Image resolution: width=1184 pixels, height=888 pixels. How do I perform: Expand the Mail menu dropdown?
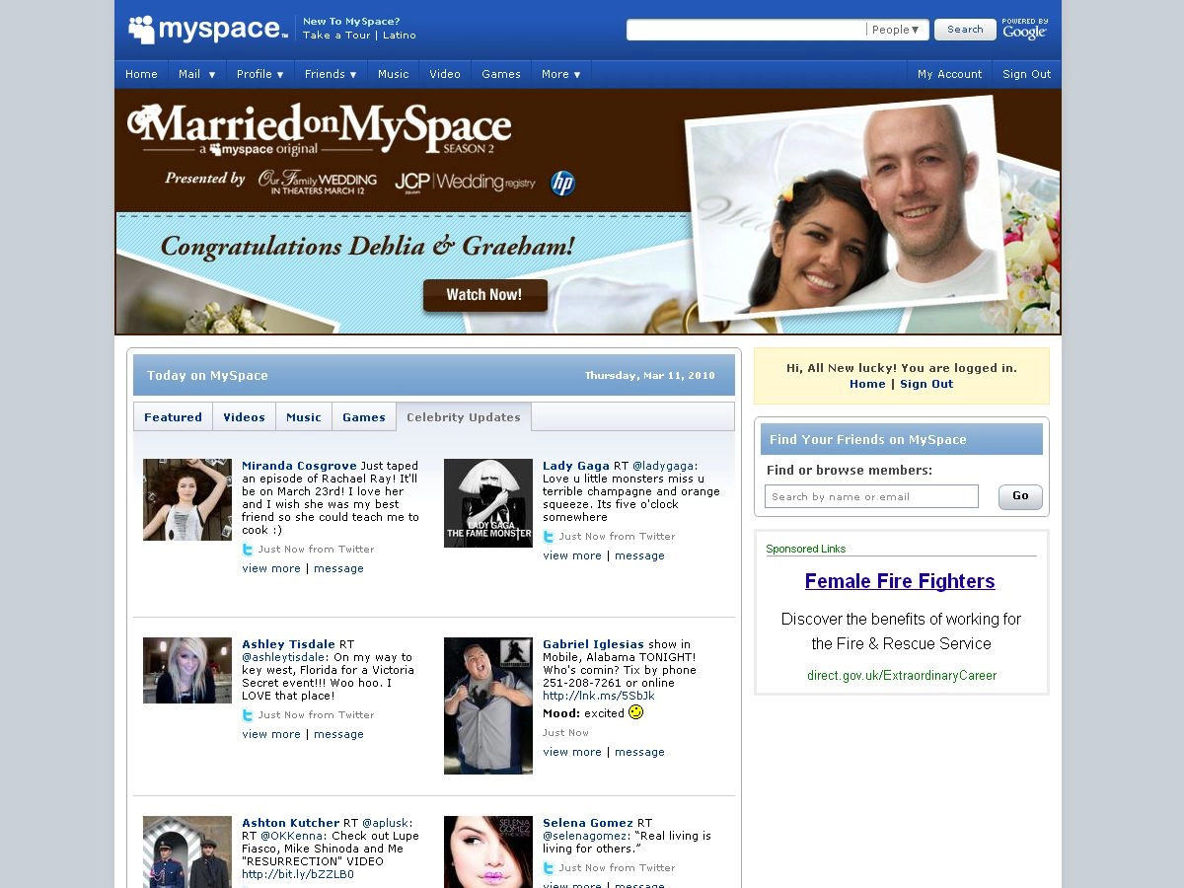click(196, 74)
